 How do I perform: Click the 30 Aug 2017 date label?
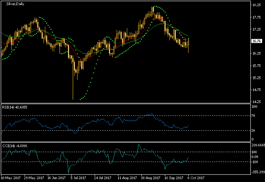[x=151, y=178]
